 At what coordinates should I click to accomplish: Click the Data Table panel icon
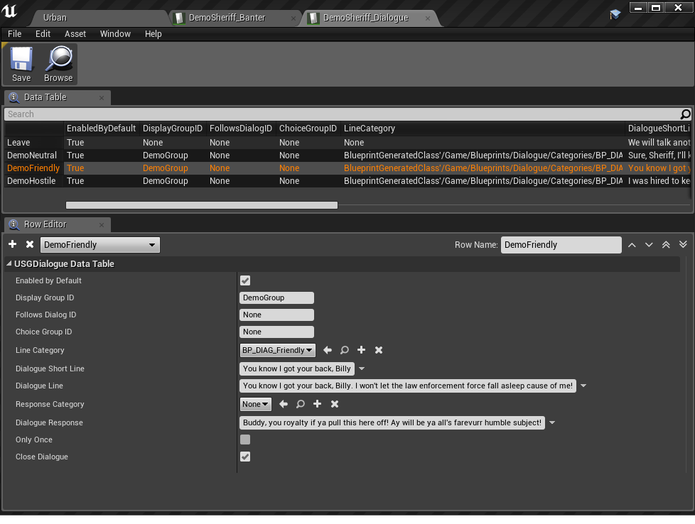(14, 97)
